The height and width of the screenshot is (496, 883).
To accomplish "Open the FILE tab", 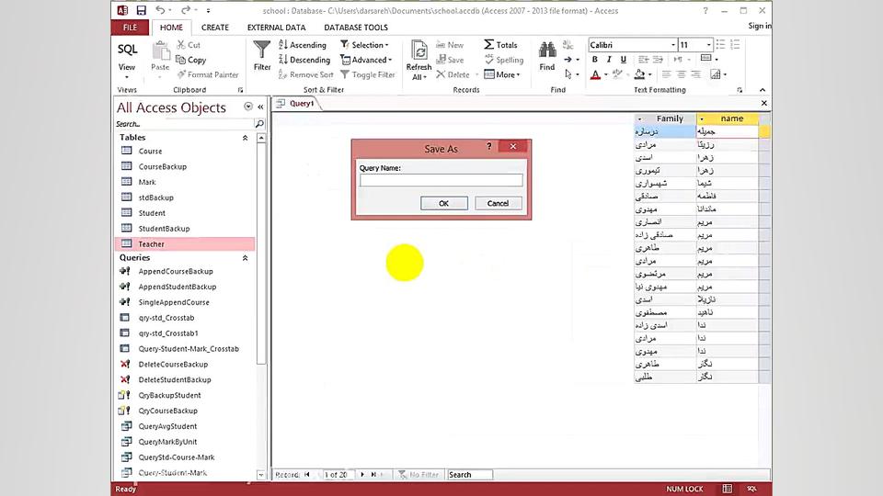I will click(130, 27).
